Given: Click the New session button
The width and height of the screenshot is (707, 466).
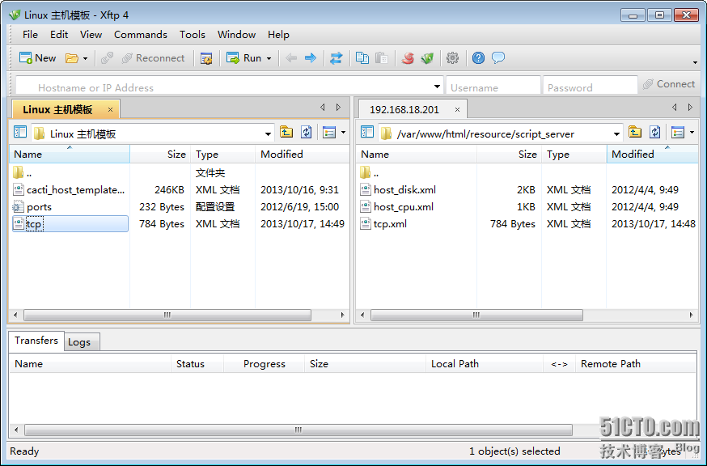Looking at the screenshot, I should pos(37,58).
